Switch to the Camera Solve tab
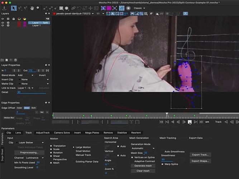Viewport: 239px width, 179px height. [x=62, y=133]
